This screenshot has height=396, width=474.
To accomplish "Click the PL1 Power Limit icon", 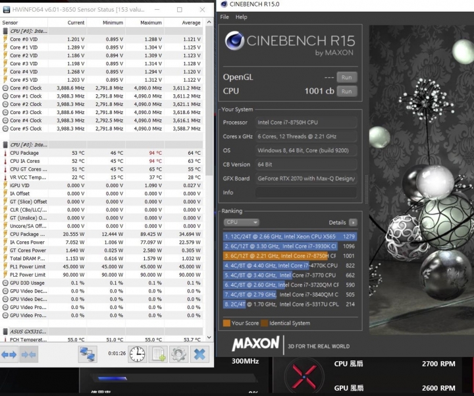I will tap(5, 266).
